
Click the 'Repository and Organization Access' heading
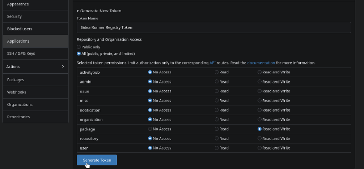109,39
